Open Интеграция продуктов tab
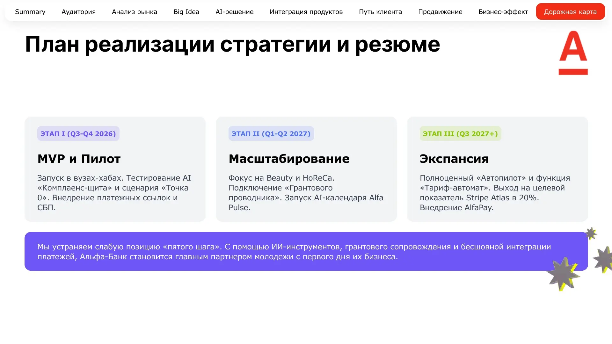 pos(306,12)
